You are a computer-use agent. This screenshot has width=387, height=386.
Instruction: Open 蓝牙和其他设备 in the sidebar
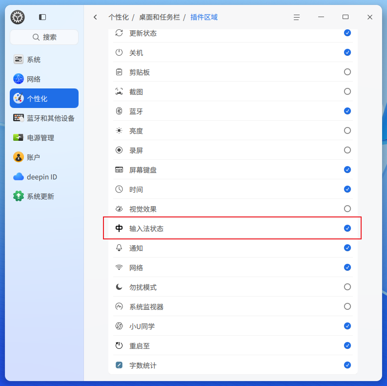pyautogui.click(x=44, y=118)
